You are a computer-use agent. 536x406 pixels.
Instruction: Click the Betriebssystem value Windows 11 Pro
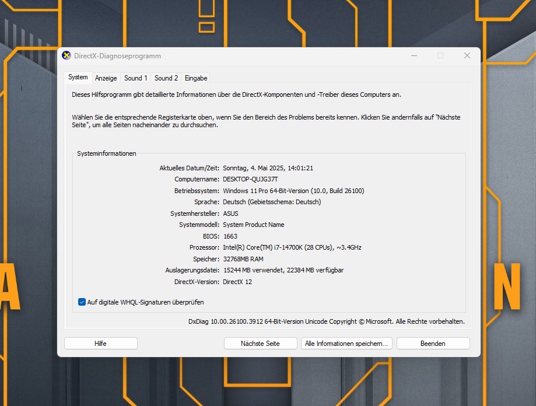pos(293,191)
